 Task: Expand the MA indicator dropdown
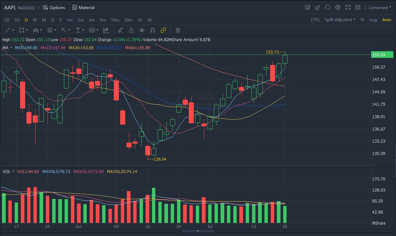(x=11, y=48)
